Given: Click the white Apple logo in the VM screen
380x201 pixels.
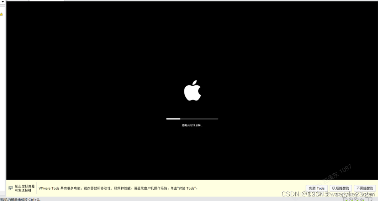Looking at the screenshot, I should 192,91.
